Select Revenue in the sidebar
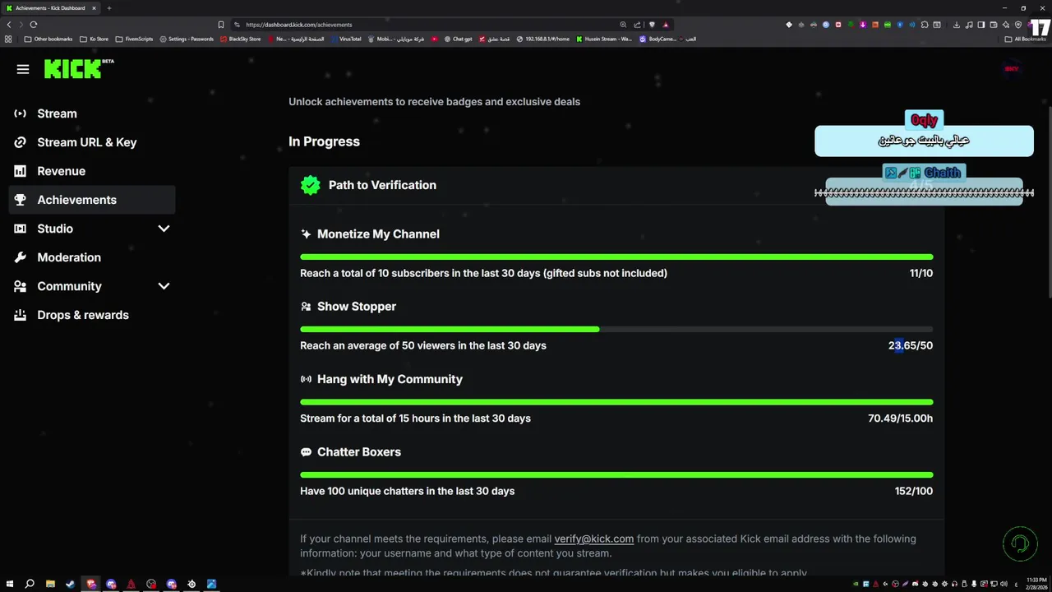 (61, 171)
